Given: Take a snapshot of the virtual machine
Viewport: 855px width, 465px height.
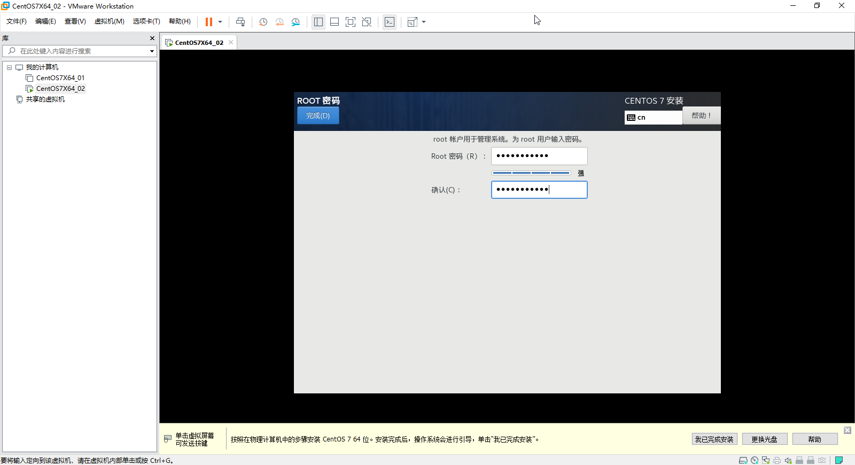Looking at the screenshot, I should (263, 22).
